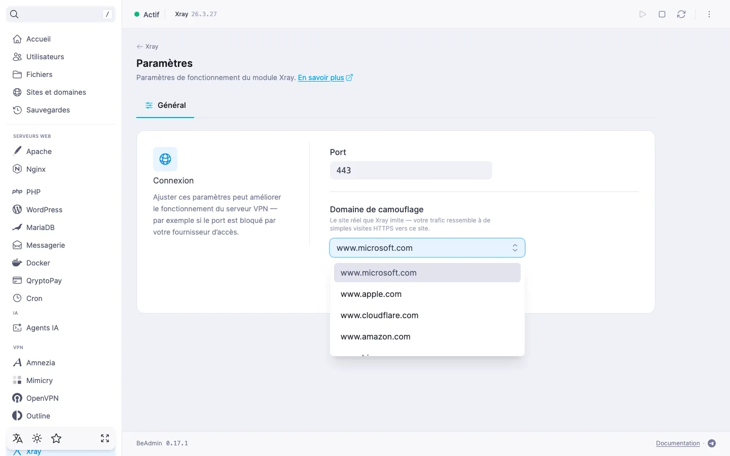Click the start play icon in top bar
730x456 pixels.
click(x=643, y=14)
